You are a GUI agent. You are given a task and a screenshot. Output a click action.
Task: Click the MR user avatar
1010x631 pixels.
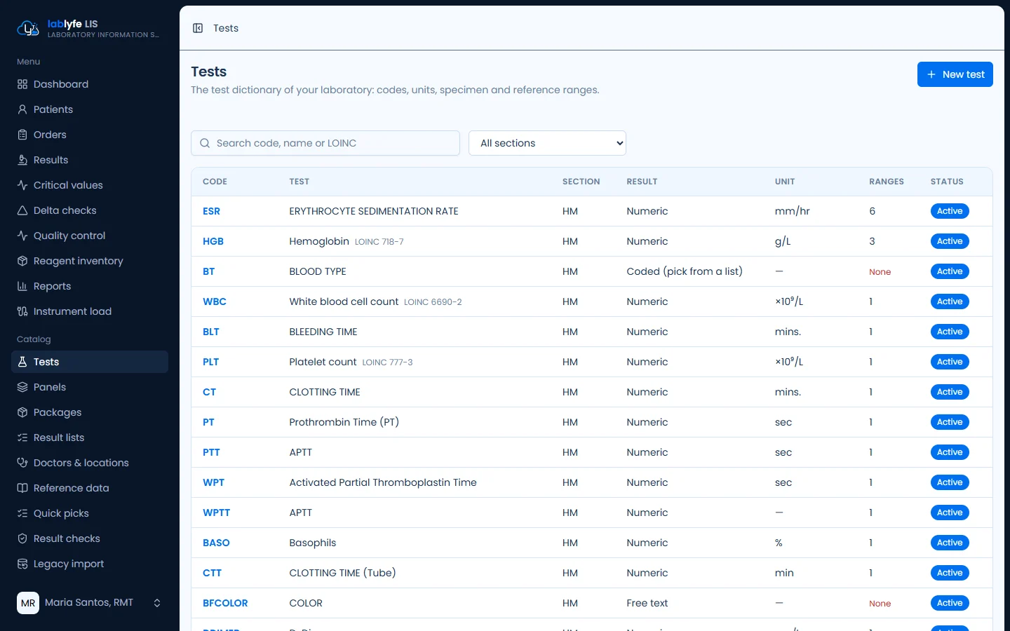point(28,603)
